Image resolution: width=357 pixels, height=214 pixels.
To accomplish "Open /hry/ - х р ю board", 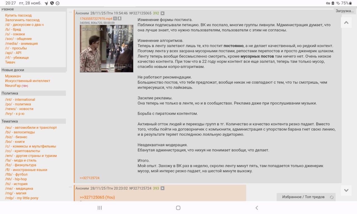I will pos(15,114).
